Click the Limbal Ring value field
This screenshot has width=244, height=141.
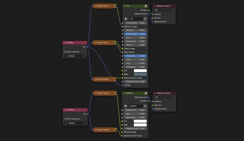click(x=135, y=23)
